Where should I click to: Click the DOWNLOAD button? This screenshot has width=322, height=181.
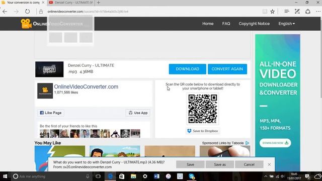(x=188, y=69)
